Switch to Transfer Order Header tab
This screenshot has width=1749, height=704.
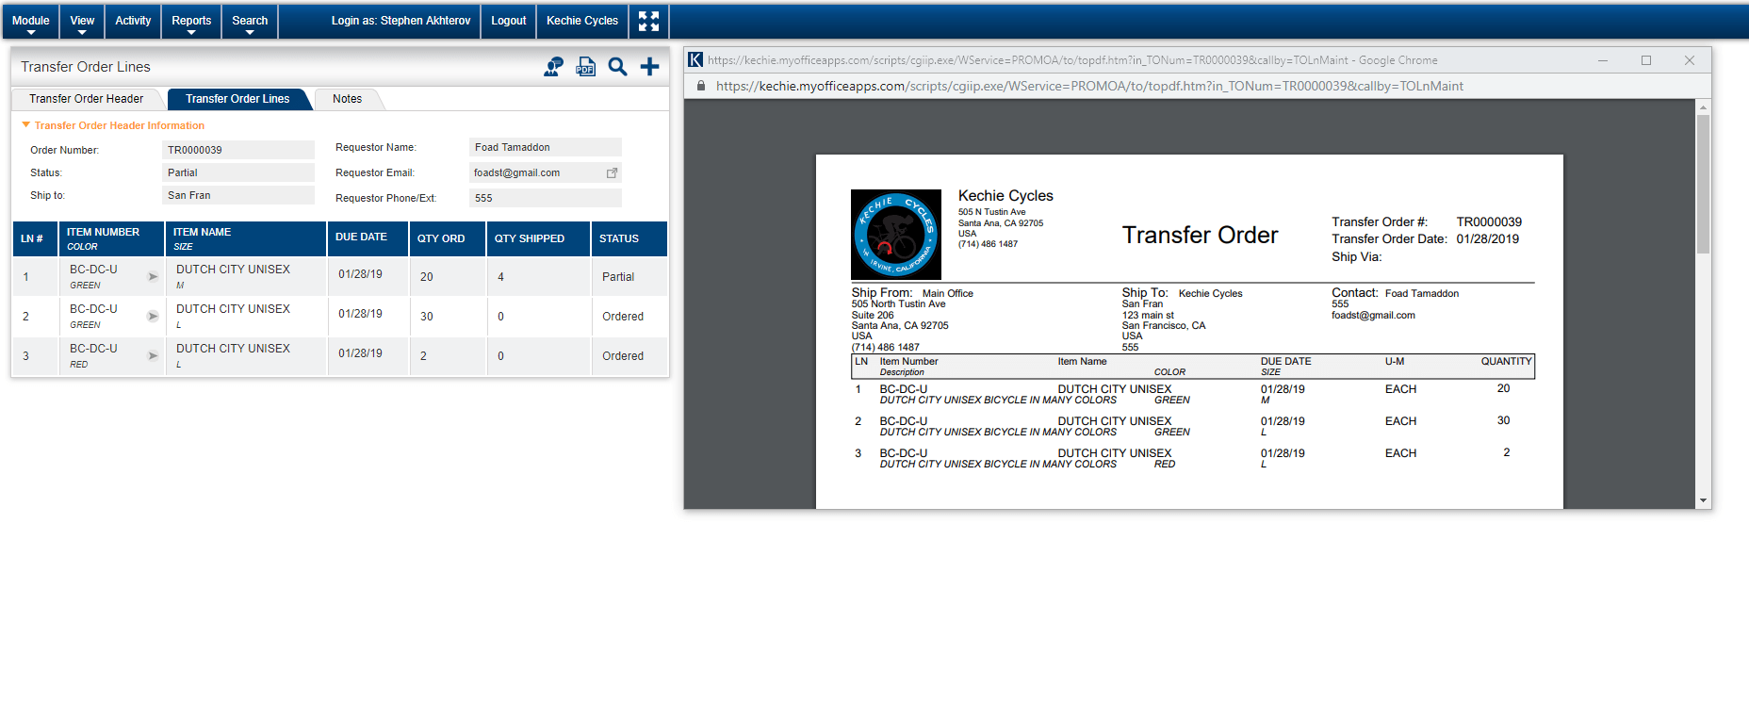coord(87,99)
